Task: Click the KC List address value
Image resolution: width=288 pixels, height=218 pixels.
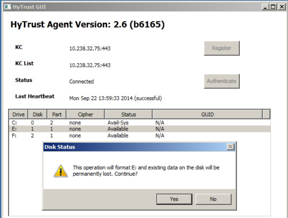Action: pos(90,65)
